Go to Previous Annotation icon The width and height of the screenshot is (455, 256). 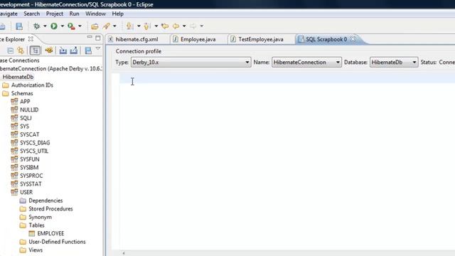(x=147, y=26)
